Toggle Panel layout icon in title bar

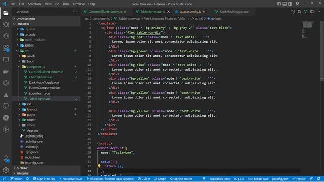click(285, 4)
